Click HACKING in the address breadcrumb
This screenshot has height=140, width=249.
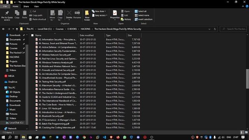(86, 29)
